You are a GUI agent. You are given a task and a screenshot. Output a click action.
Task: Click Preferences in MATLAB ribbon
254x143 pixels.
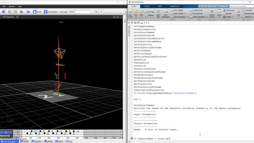click(x=229, y=10)
